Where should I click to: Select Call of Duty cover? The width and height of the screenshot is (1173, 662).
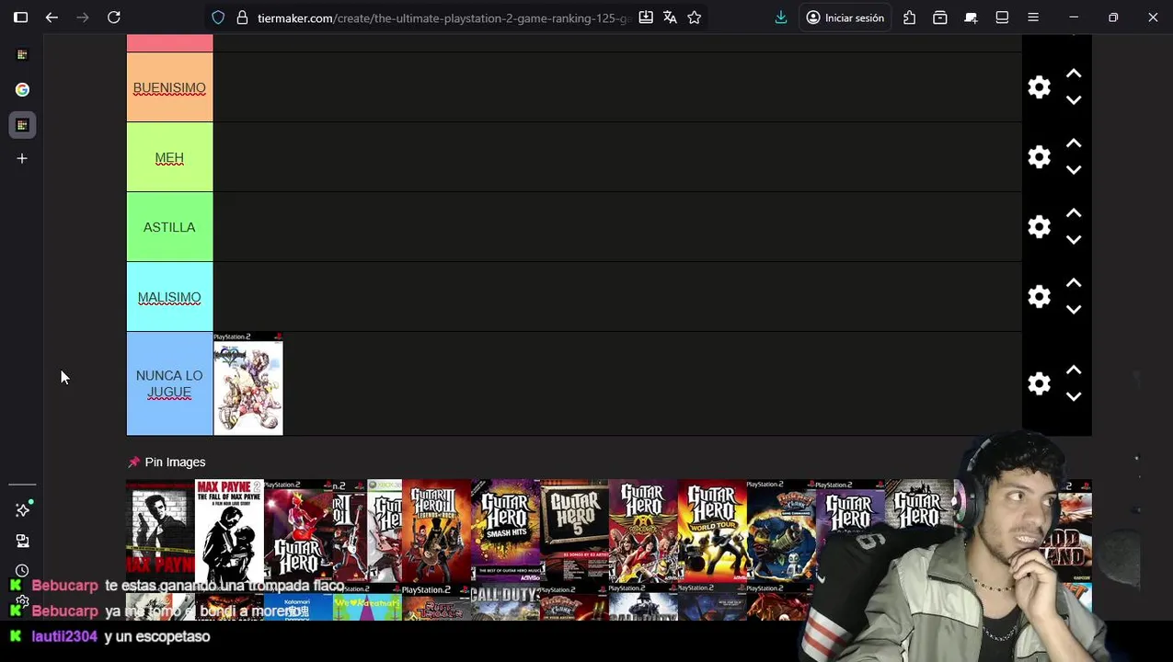(505, 601)
